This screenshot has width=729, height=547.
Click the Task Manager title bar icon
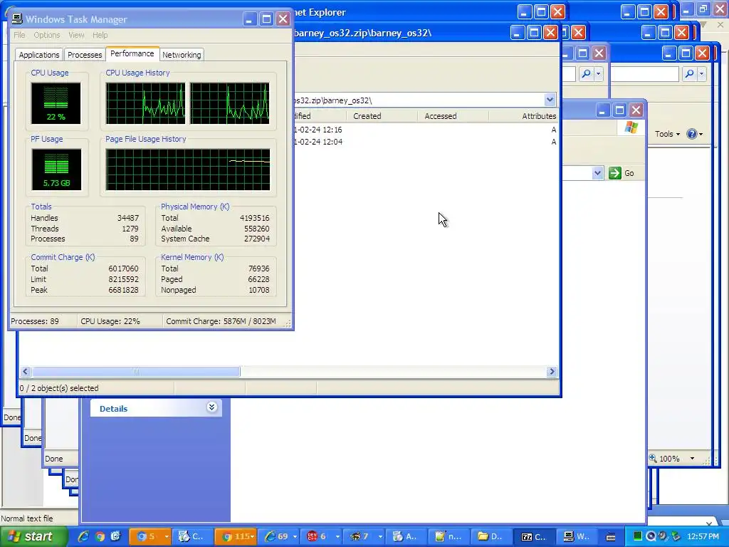click(x=17, y=19)
